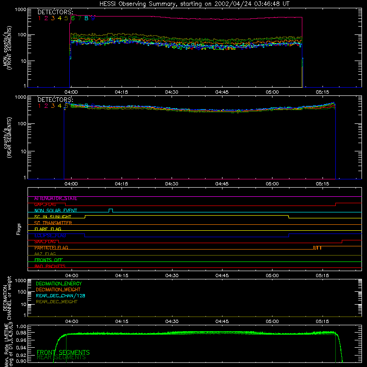Select red detector 1 in front segments legend
Image resolution: width=367 pixels, height=367 pixels.
39,18
